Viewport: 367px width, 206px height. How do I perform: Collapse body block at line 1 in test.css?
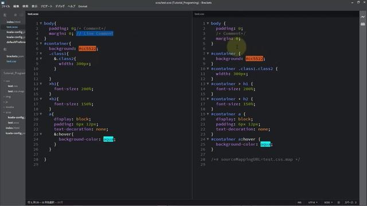coord(208,23)
